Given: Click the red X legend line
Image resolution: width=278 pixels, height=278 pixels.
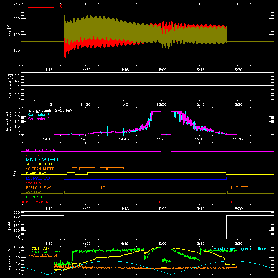Looking at the screenshot, I should tap(41, 7).
